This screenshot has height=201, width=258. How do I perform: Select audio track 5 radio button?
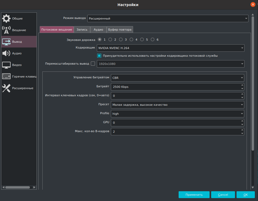tap(142, 40)
